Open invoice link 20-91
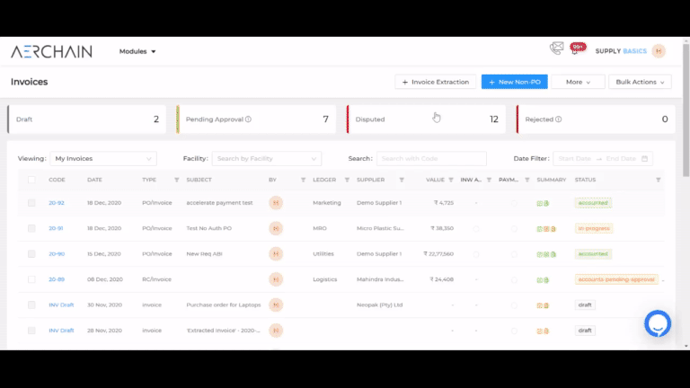Viewport: 690px width, 388px height. pos(56,228)
